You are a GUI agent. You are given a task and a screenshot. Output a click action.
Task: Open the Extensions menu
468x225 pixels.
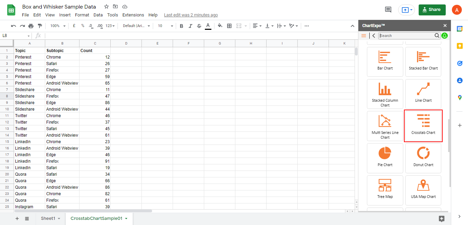[x=133, y=15]
